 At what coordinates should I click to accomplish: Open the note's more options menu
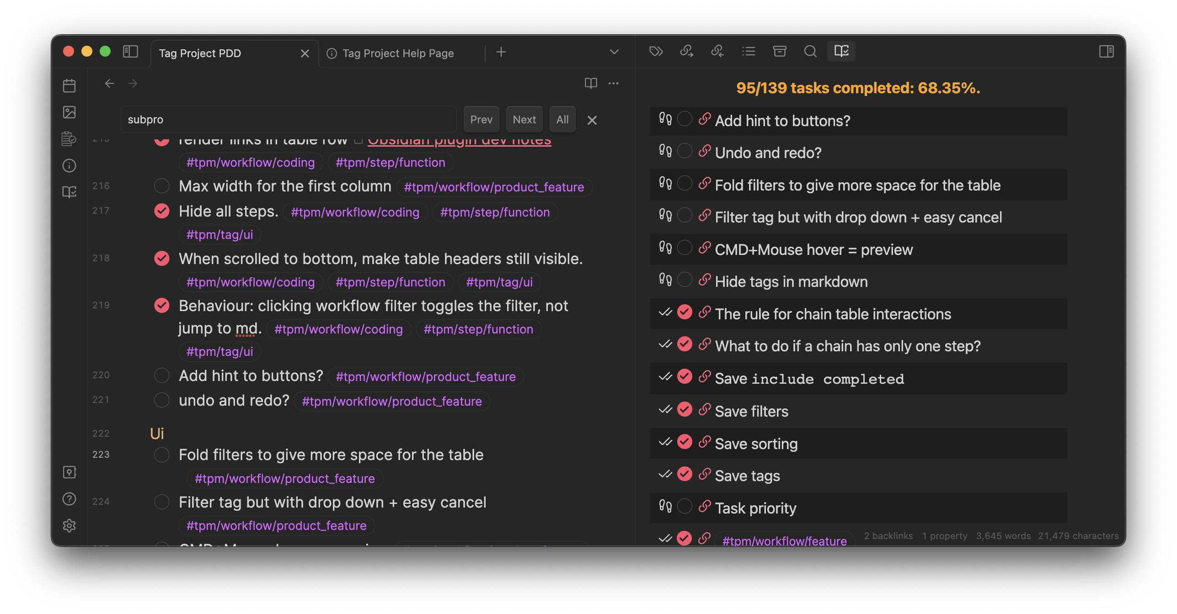click(x=614, y=83)
